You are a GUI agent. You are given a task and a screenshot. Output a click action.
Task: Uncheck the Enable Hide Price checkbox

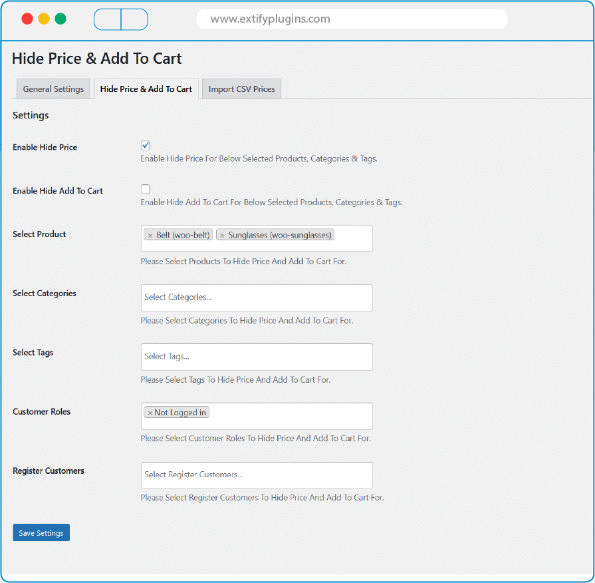(x=146, y=146)
